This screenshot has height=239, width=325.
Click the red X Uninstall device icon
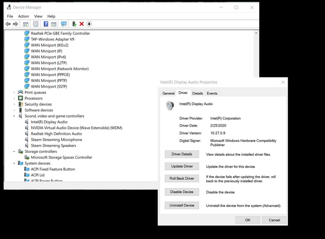[x=82, y=24]
